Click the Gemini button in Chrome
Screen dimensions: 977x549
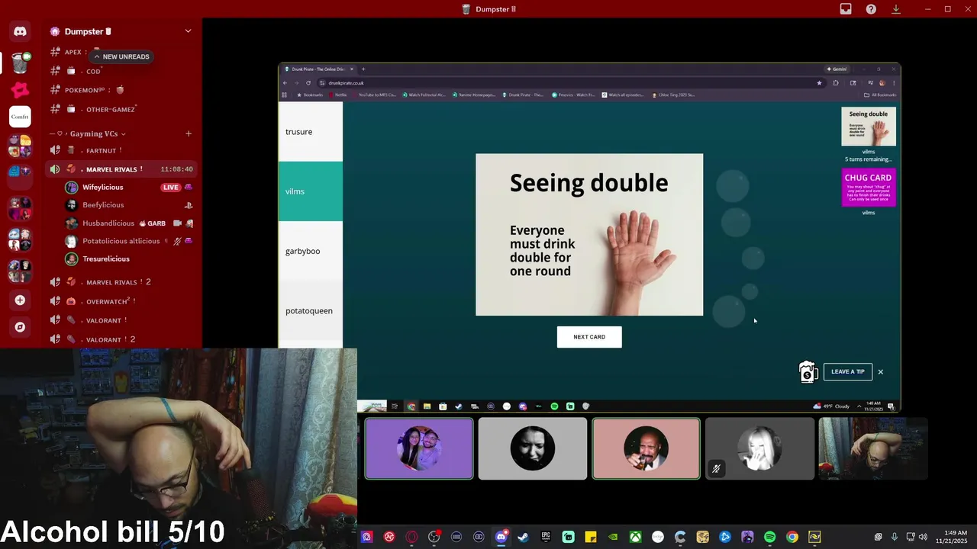coord(837,69)
